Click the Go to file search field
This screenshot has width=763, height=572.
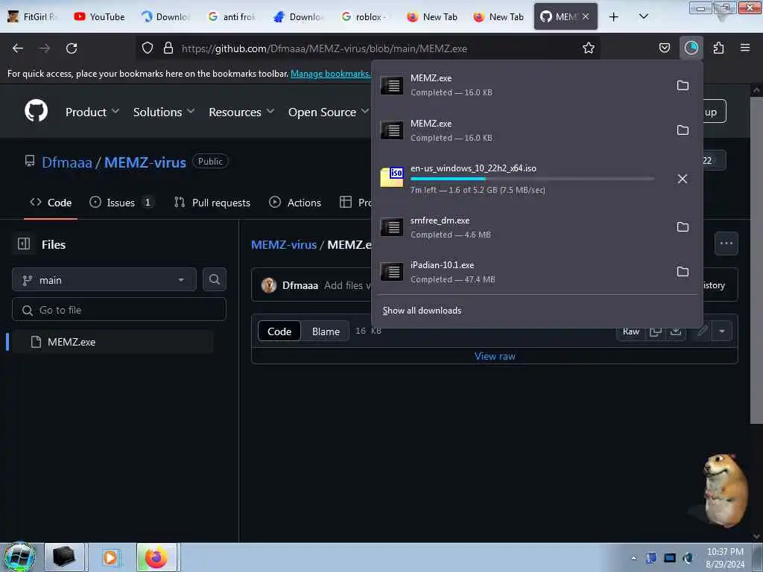(x=118, y=309)
